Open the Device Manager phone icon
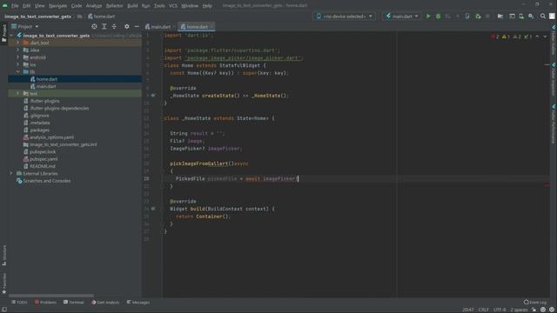557x313 pixels. pyautogui.click(x=521, y=17)
